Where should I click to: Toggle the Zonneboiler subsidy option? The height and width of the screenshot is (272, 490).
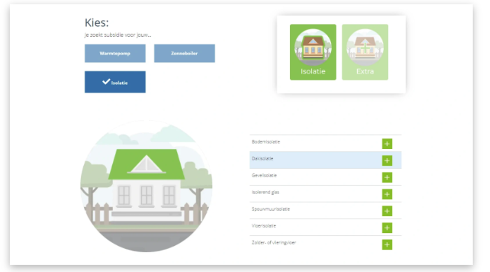[x=184, y=54]
